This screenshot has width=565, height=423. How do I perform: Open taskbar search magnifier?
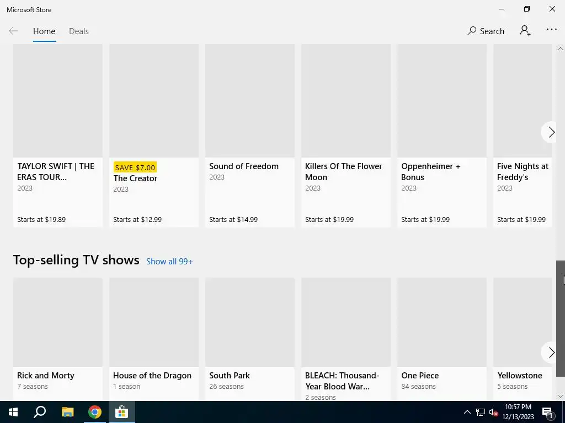40,412
